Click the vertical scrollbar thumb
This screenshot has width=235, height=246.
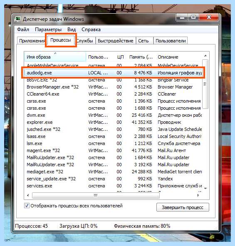[x=205, y=84]
